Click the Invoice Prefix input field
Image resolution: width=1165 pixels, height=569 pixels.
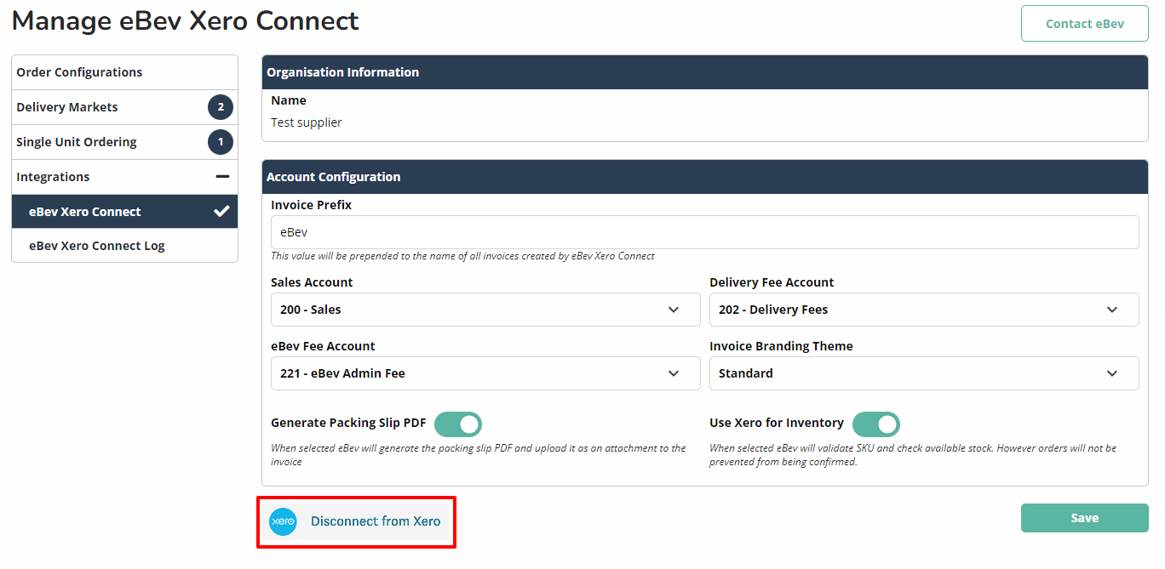(705, 232)
